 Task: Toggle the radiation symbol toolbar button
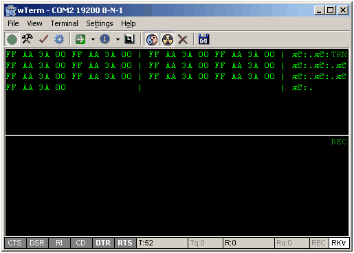point(168,39)
